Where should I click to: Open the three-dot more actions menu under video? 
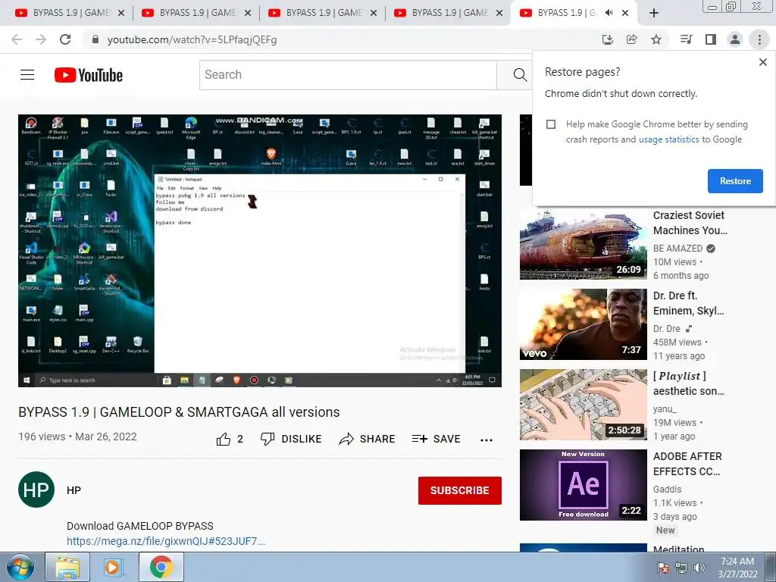tap(487, 440)
